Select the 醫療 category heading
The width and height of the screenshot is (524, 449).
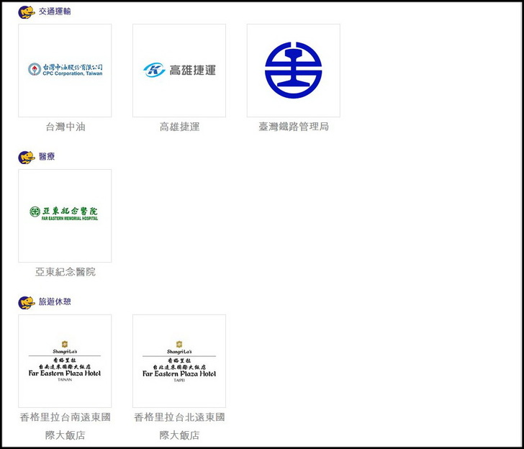coord(47,156)
